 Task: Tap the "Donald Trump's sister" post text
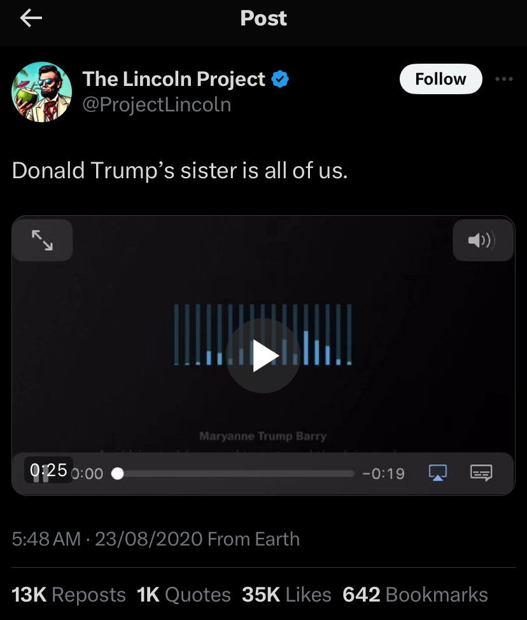click(x=180, y=171)
